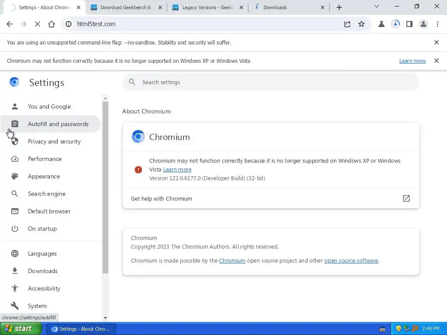Open Downloads settings in sidebar

pyautogui.click(x=51, y=271)
